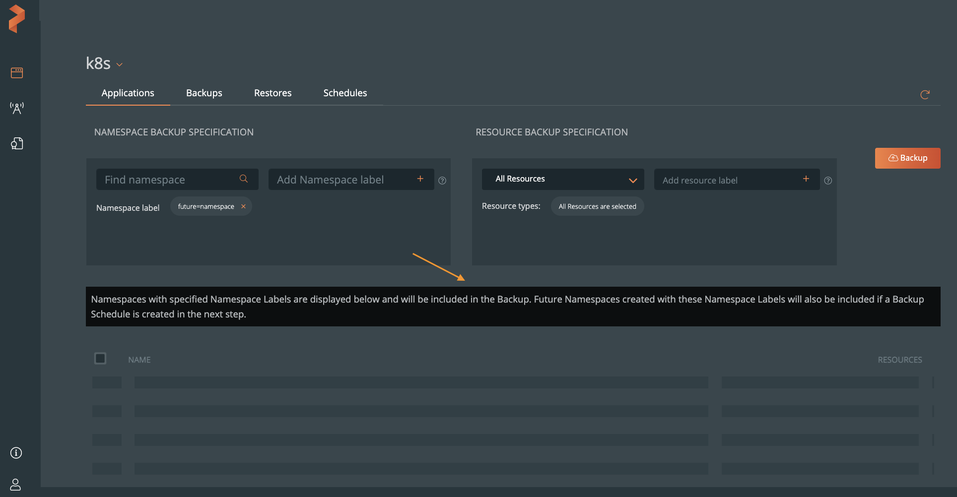The height and width of the screenshot is (497, 957).
Task: Open help icon beside Add Namespace label
Action: click(442, 181)
